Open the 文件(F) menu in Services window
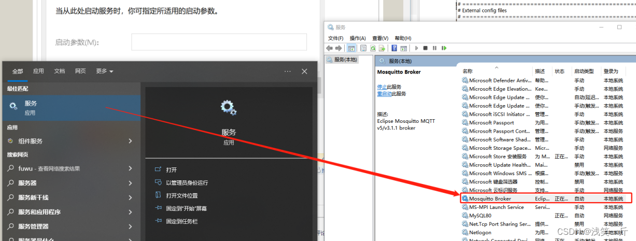The width and height of the screenshot is (636, 241). point(335,38)
